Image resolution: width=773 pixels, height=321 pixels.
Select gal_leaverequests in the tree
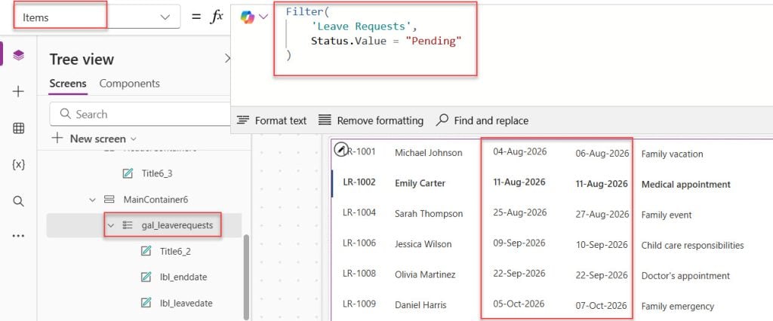click(177, 225)
